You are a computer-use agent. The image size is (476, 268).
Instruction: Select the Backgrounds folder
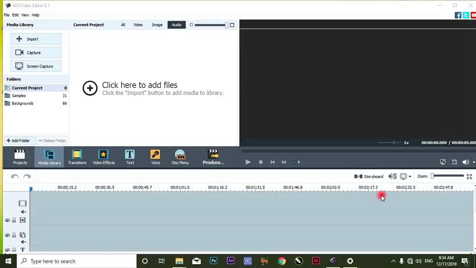(36, 103)
